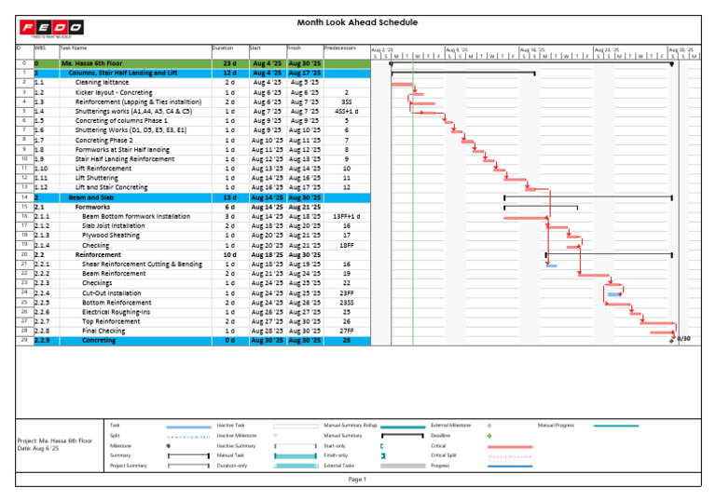The image size is (716, 501).
Task: Click the Formworks 2.1 summary task
Action: [92, 207]
